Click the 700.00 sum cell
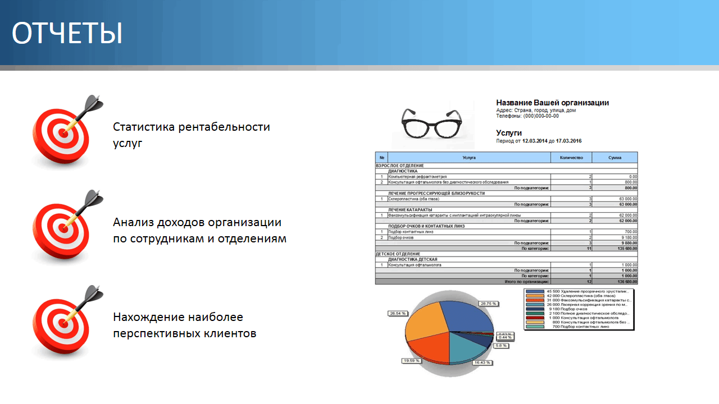 point(615,232)
